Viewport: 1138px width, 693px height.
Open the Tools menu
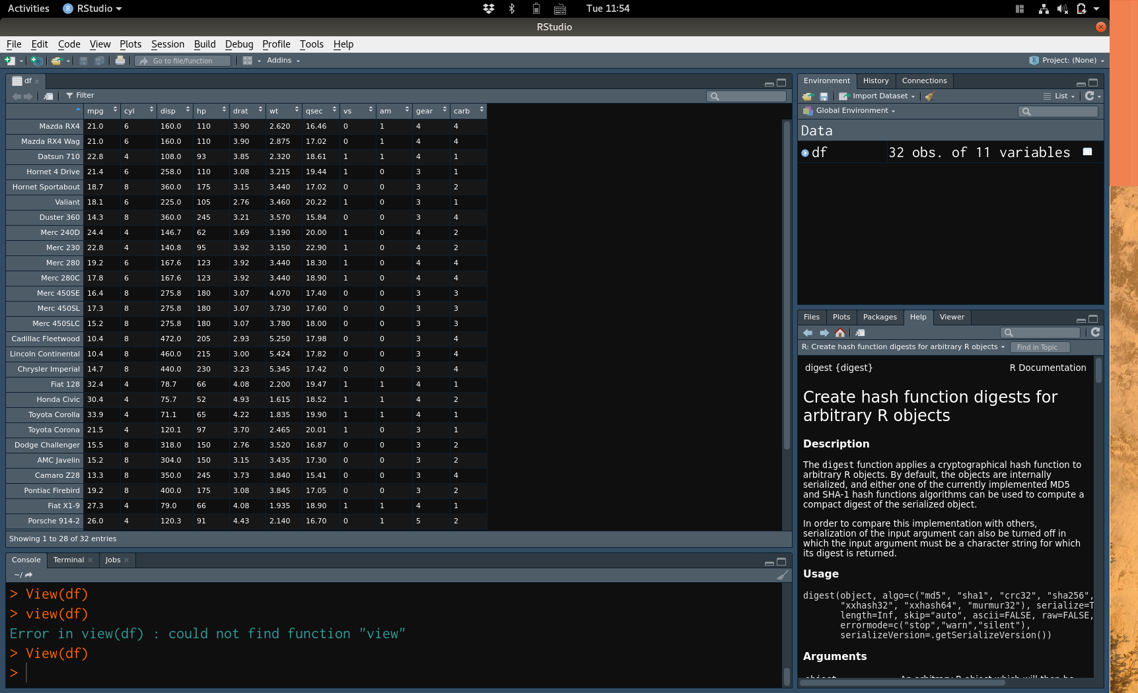point(312,44)
